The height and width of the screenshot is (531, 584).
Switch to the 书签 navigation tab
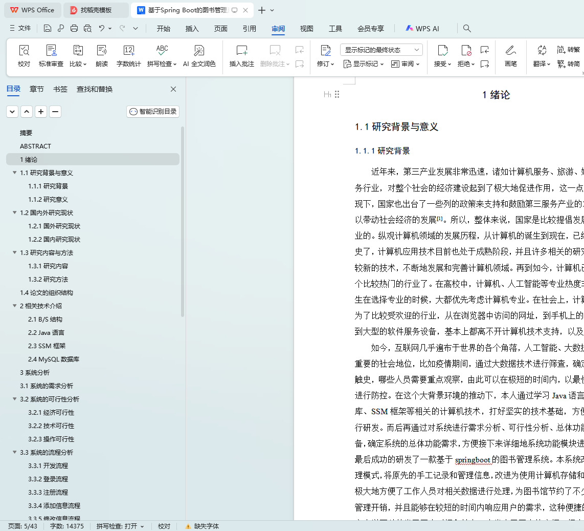[60, 89]
